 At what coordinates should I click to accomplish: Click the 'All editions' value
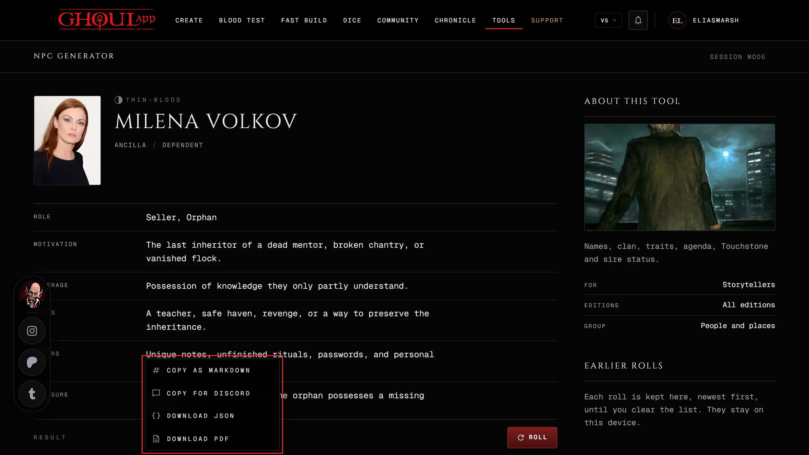[749, 305]
